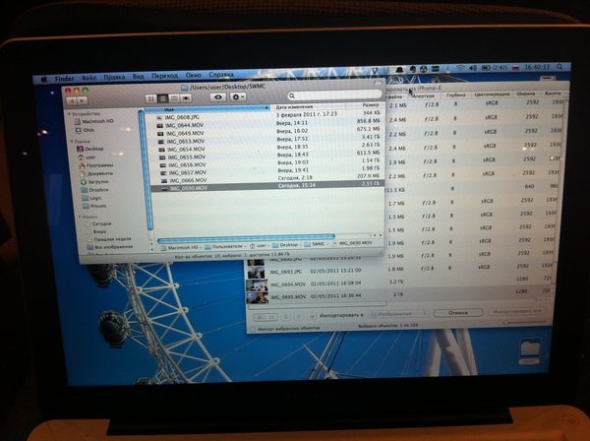This screenshot has width=590, height=441.
Task: Open iDisk in the sidebar
Action: (x=85, y=130)
